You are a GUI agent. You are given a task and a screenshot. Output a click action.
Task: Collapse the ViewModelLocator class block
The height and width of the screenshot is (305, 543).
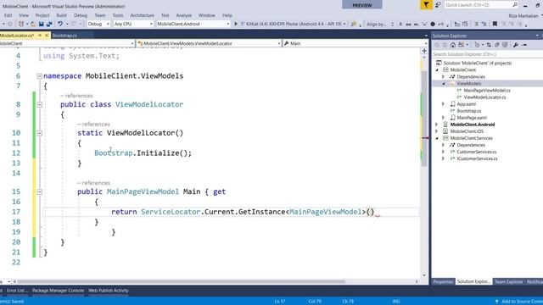(39, 104)
